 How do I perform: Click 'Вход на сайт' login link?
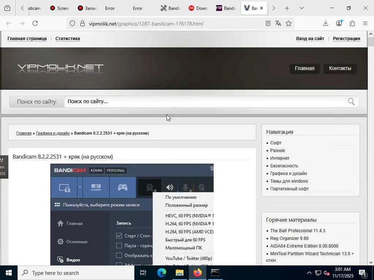click(x=310, y=39)
